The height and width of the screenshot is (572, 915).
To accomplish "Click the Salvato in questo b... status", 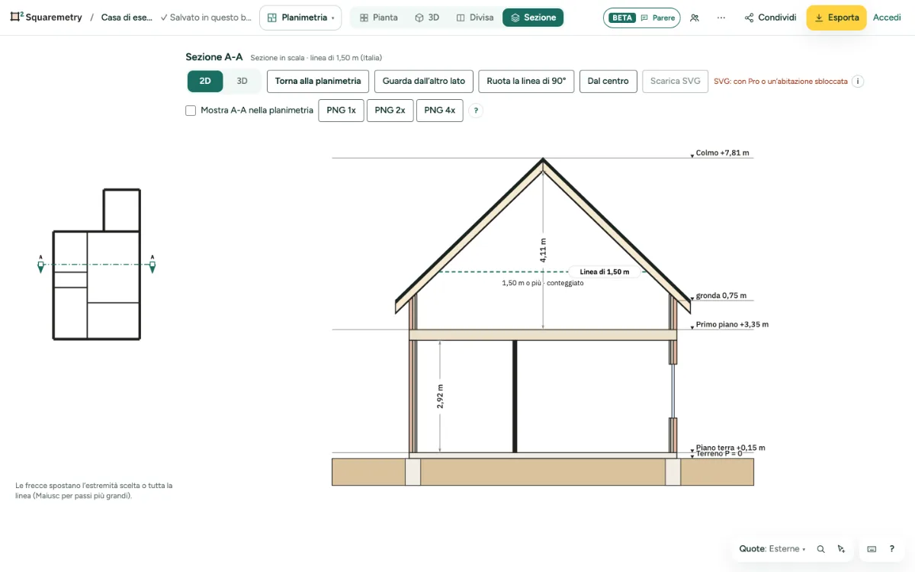I will tap(206, 18).
